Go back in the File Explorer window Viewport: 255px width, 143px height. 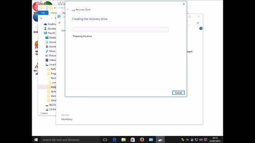point(41,18)
